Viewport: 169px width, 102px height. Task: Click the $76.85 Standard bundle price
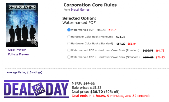(160, 57)
